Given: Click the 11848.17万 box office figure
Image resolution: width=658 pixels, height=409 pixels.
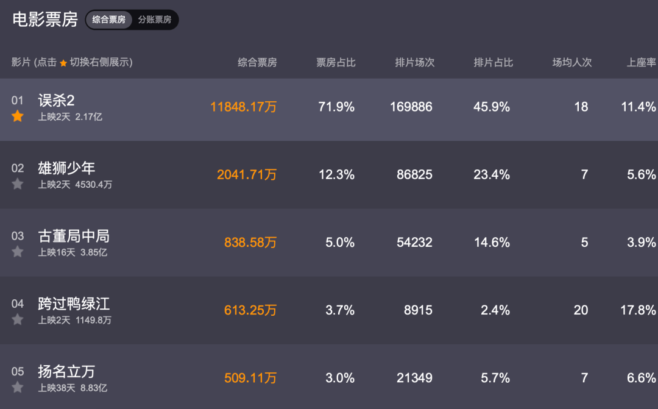Looking at the screenshot, I should pos(243,107).
